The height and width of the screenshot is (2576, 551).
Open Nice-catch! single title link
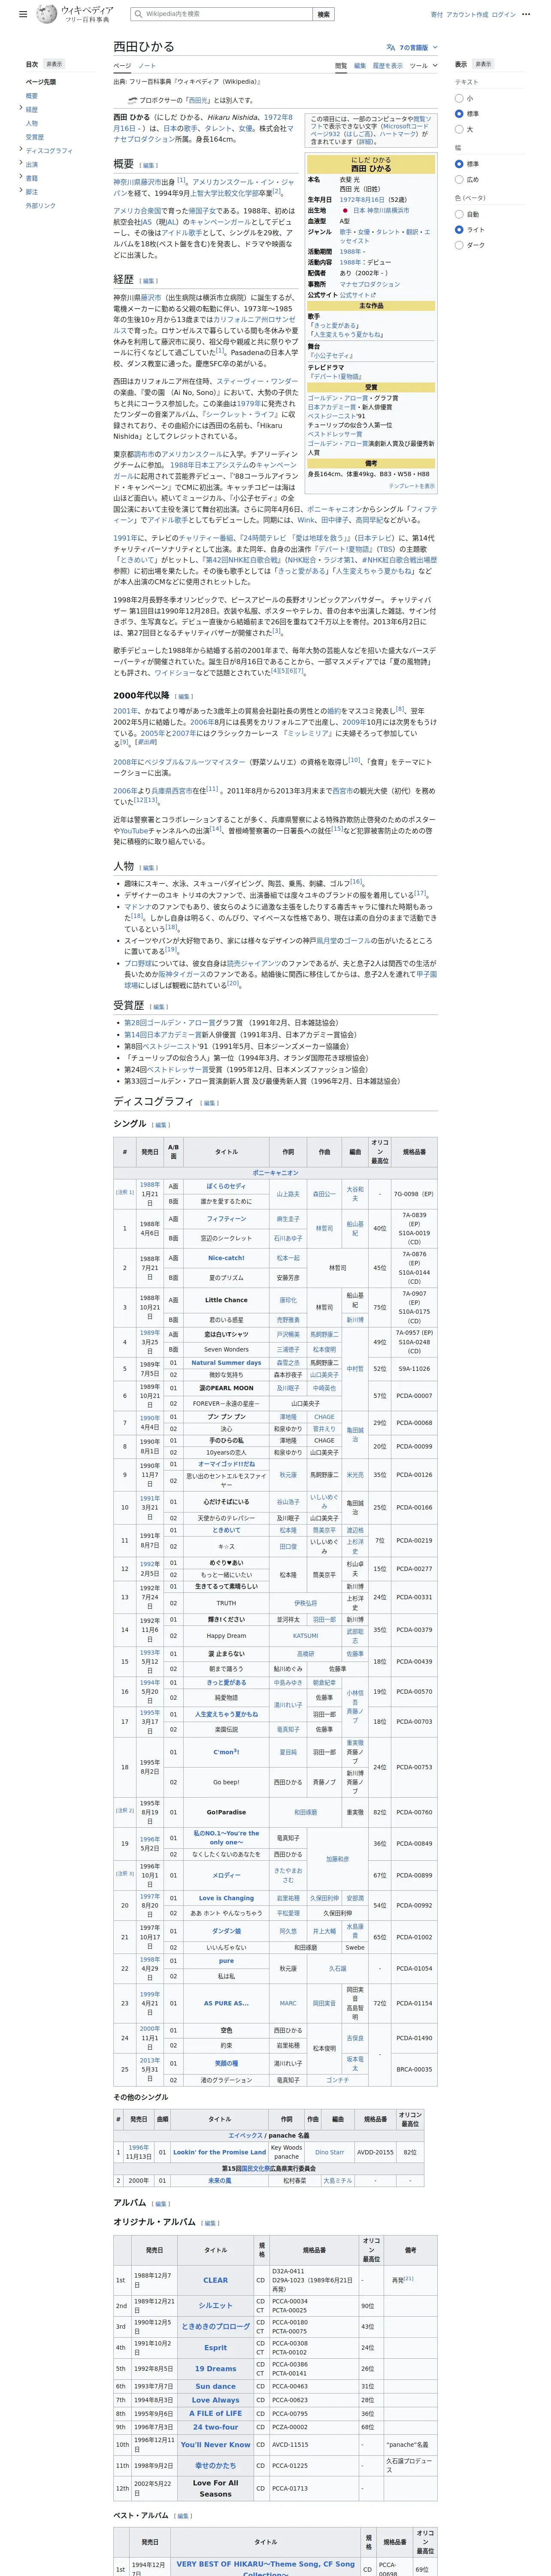[226, 1258]
